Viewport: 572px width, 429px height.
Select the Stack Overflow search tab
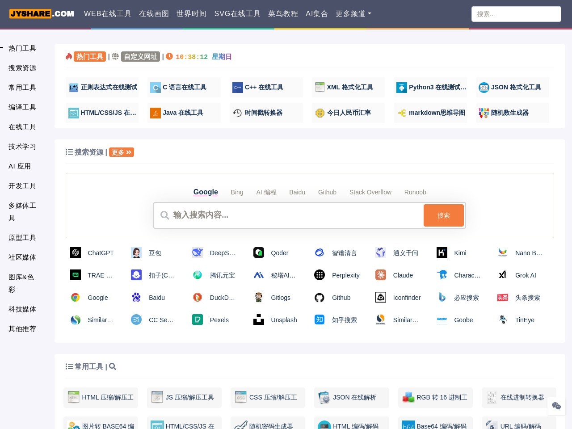point(370,192)
